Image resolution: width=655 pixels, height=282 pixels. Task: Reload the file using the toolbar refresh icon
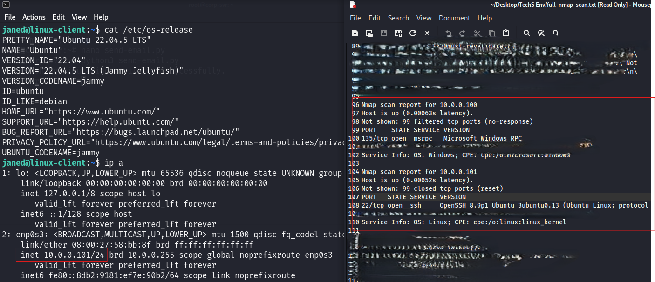pos(412,33)
